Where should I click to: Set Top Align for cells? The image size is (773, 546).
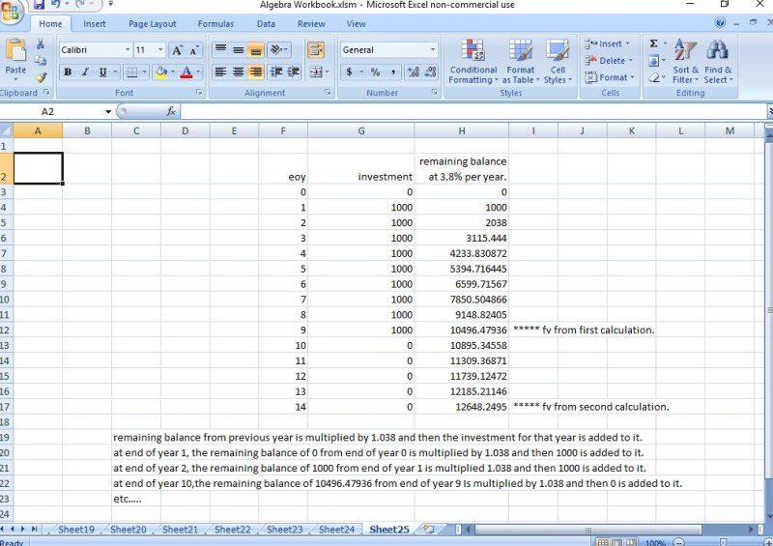coord(220,50)
